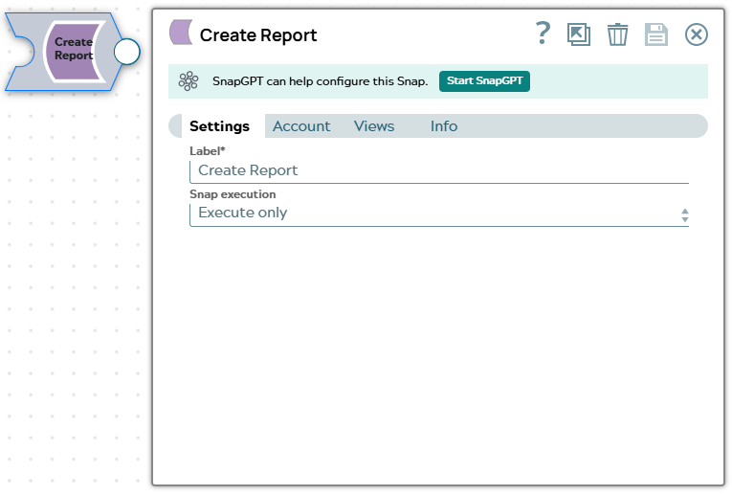The width and height of the screenshot is (732, 495).
Task: Click Start SnapGPT button
Action: point(484,80)
